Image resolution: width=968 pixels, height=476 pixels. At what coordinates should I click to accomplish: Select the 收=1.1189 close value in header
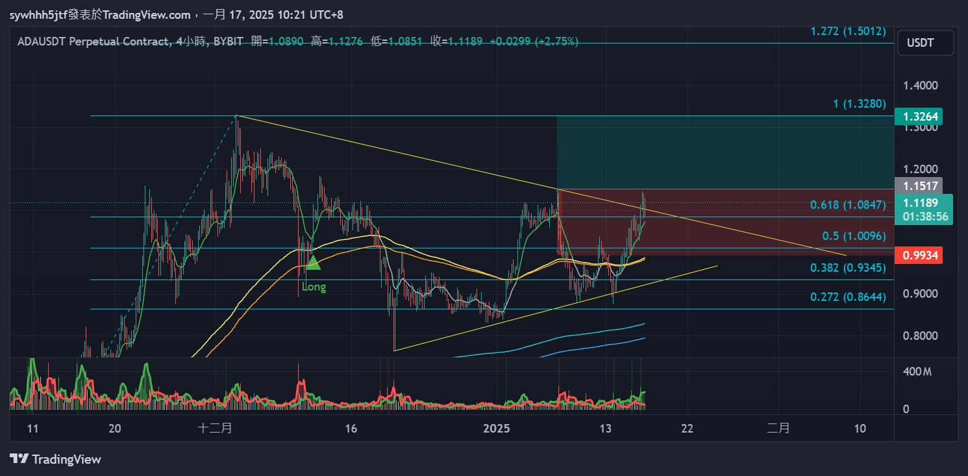(456, 42)
